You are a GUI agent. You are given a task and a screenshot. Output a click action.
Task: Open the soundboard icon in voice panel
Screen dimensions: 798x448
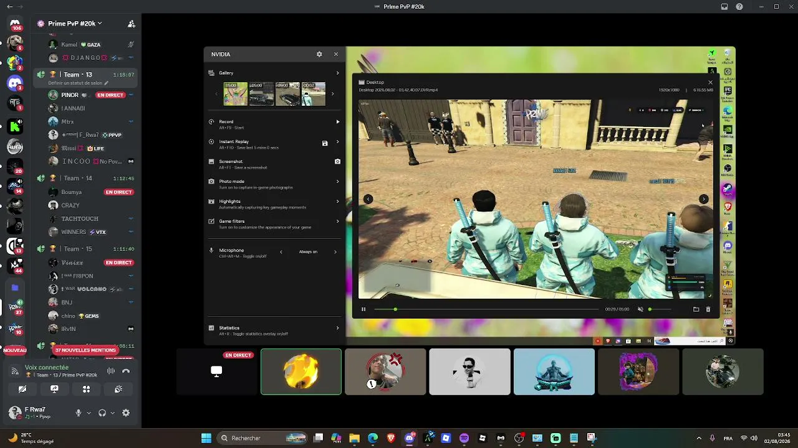[x=118, y=390]
